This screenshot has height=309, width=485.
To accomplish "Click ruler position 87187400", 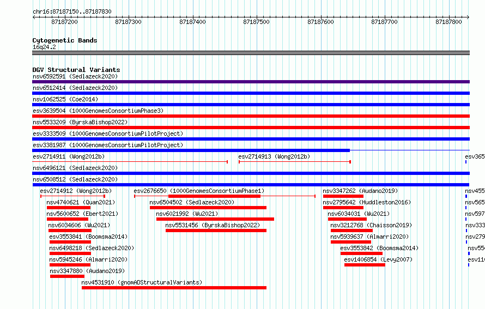I will (x=192, y=22).
